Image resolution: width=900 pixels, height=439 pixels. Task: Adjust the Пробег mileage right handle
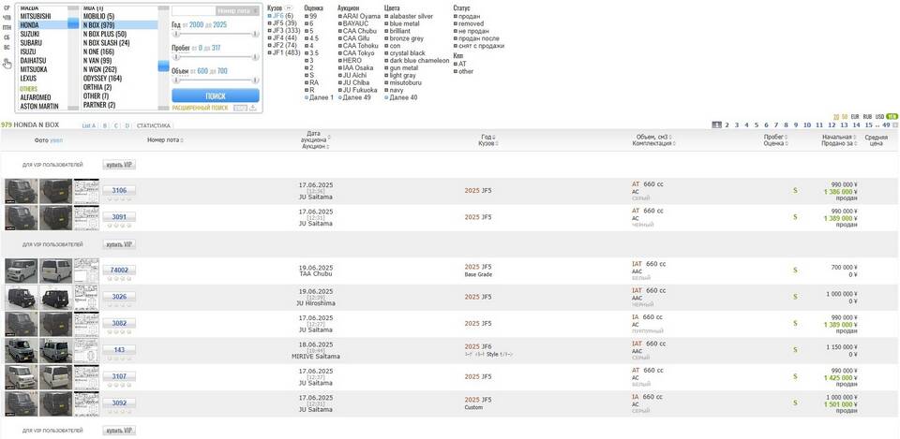[254, 57]
